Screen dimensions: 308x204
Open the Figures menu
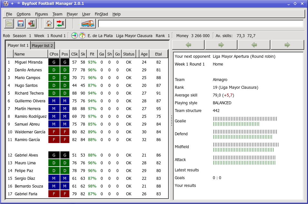tap(42, 14)
